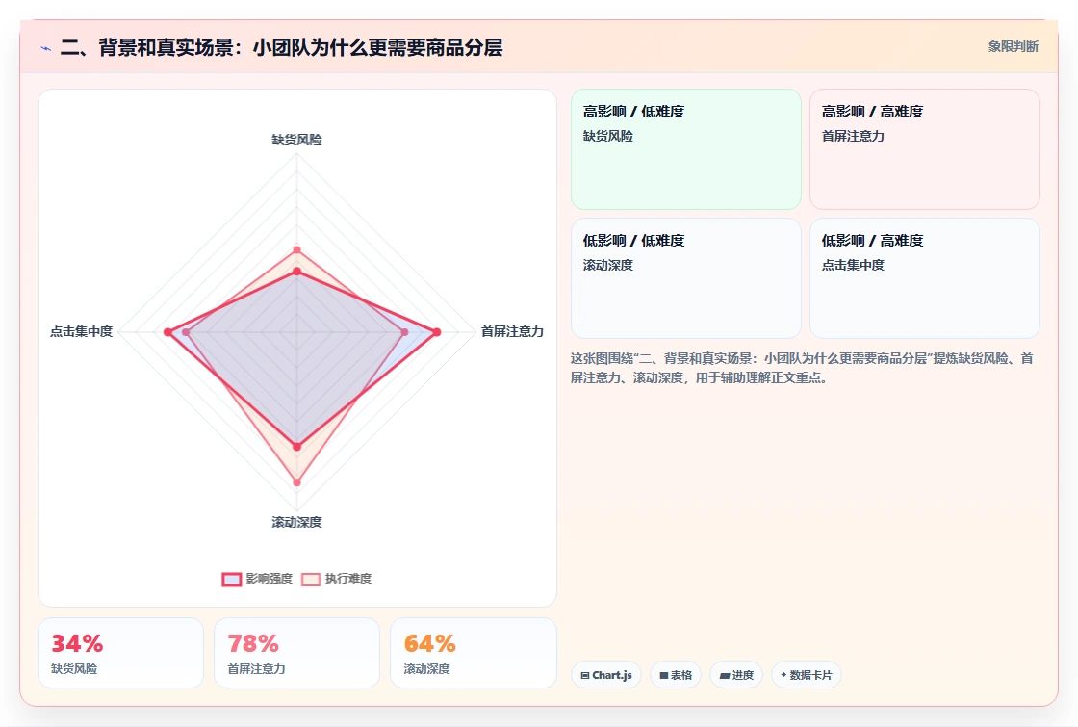Toggle 影响强度 legend swatch
Viewport: 1078px width, 727px height.
[232, 579]
